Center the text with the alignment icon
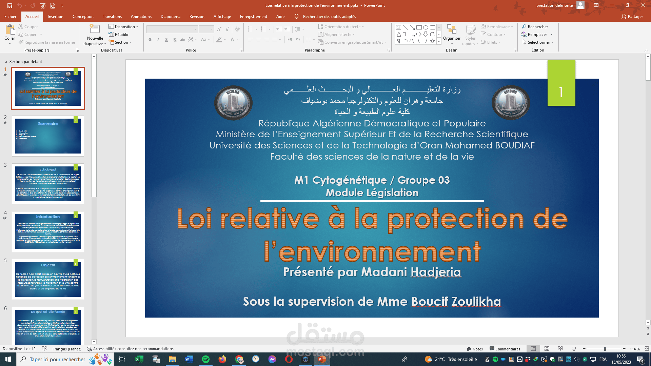Viewport: 651px width, 366px height. click(x=259, y=40)
